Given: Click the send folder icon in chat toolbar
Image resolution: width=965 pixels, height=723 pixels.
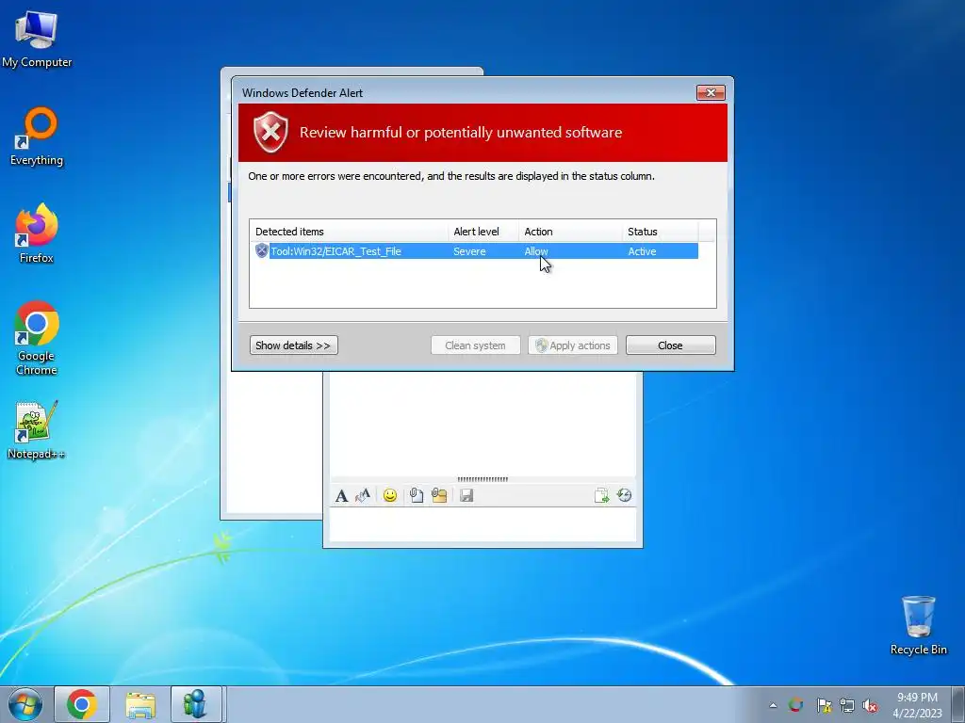Looking at the screenshot, I should (x=439, y=495).
